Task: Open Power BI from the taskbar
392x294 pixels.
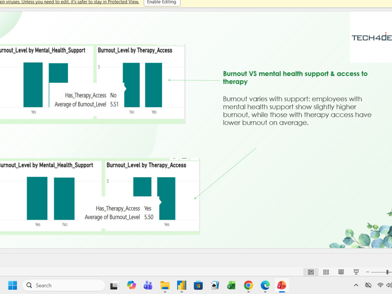Action: [x=181, y=285]
